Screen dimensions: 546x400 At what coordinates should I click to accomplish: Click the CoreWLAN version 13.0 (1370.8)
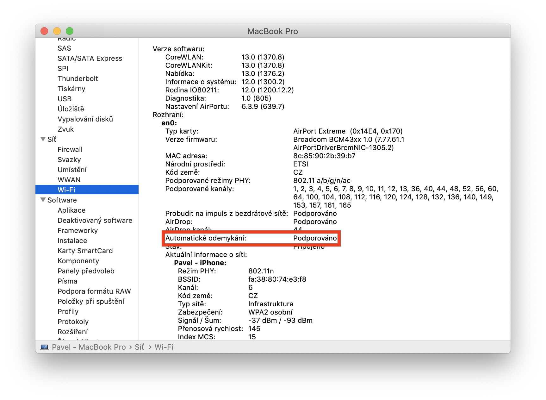(263, 57)
